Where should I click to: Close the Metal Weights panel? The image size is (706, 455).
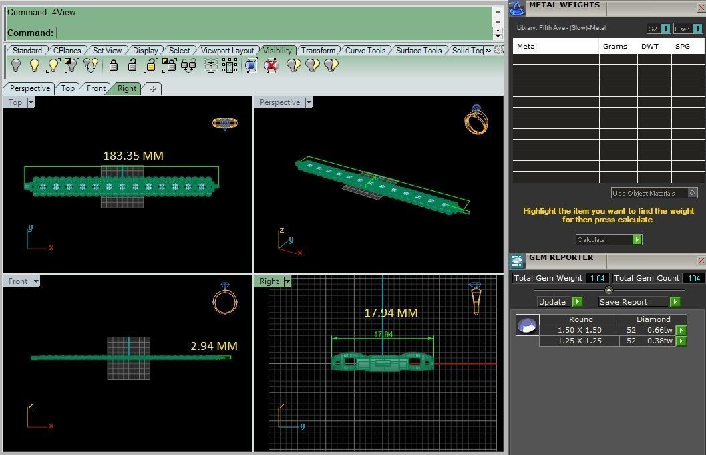[701, 7]
